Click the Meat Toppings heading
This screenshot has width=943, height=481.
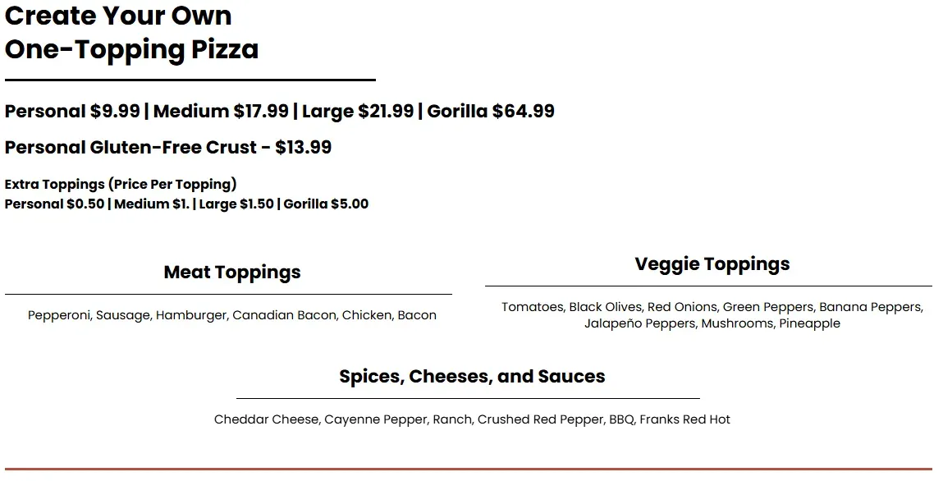tap(232, 273)
